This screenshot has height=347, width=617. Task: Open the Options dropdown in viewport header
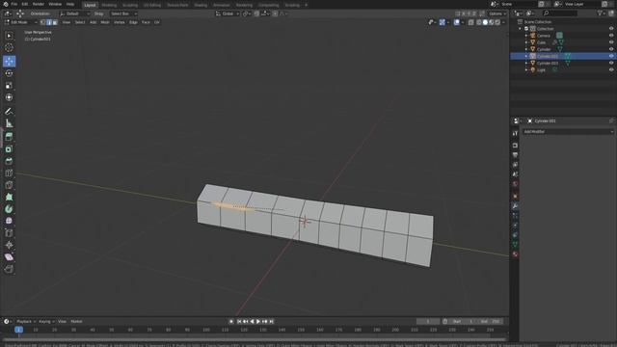click(x=497, y=13)
